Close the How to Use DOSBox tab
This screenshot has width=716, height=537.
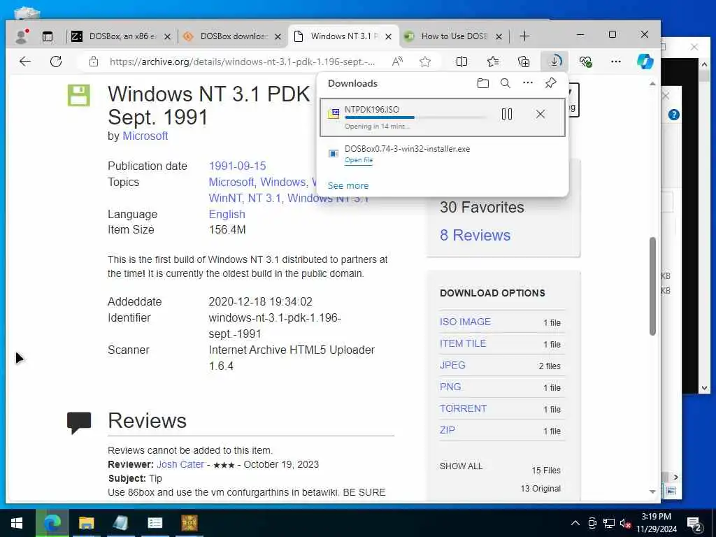pos(499,36)
